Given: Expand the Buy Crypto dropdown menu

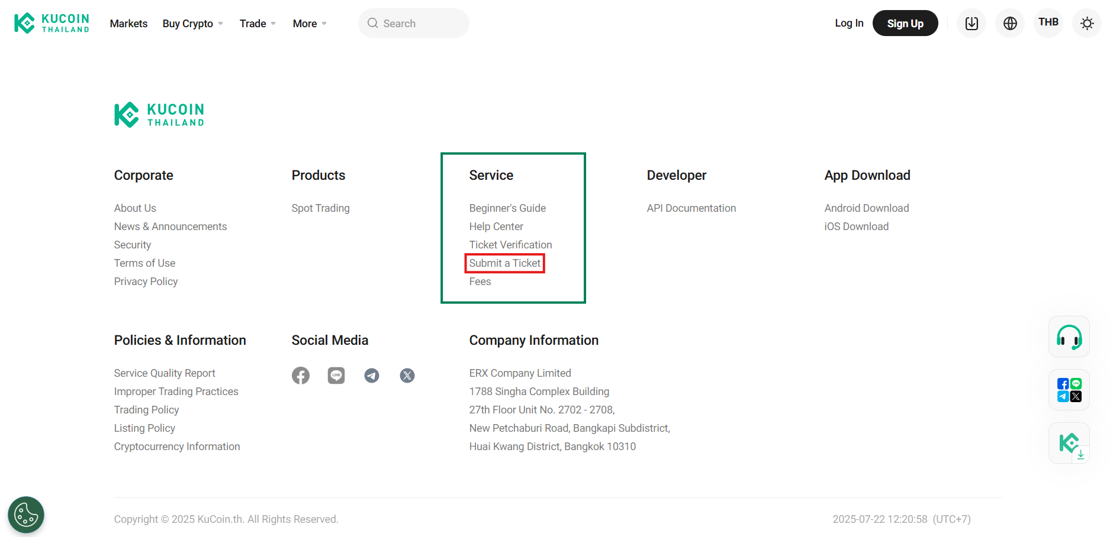Looking at the screenshot, I should click(x=192, y=24).
